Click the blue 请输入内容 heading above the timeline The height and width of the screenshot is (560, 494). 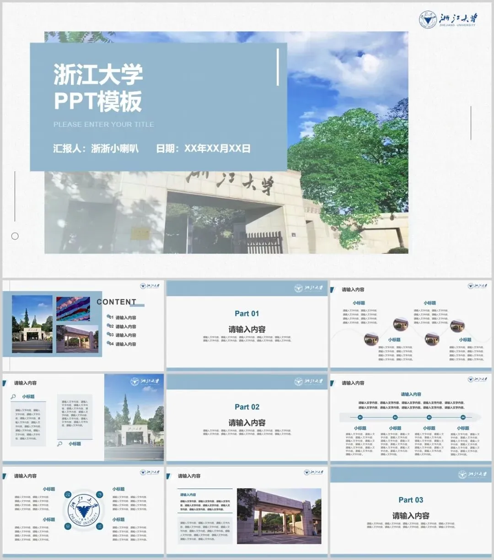[x=411, y=394]
